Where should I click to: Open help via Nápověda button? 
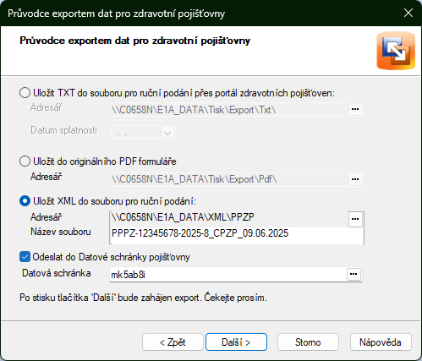(381, 342)
